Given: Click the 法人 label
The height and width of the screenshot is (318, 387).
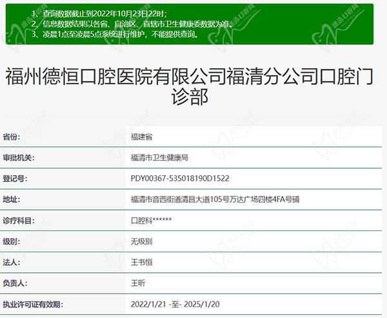Looking at the screenshot, I should click(12, 263).
